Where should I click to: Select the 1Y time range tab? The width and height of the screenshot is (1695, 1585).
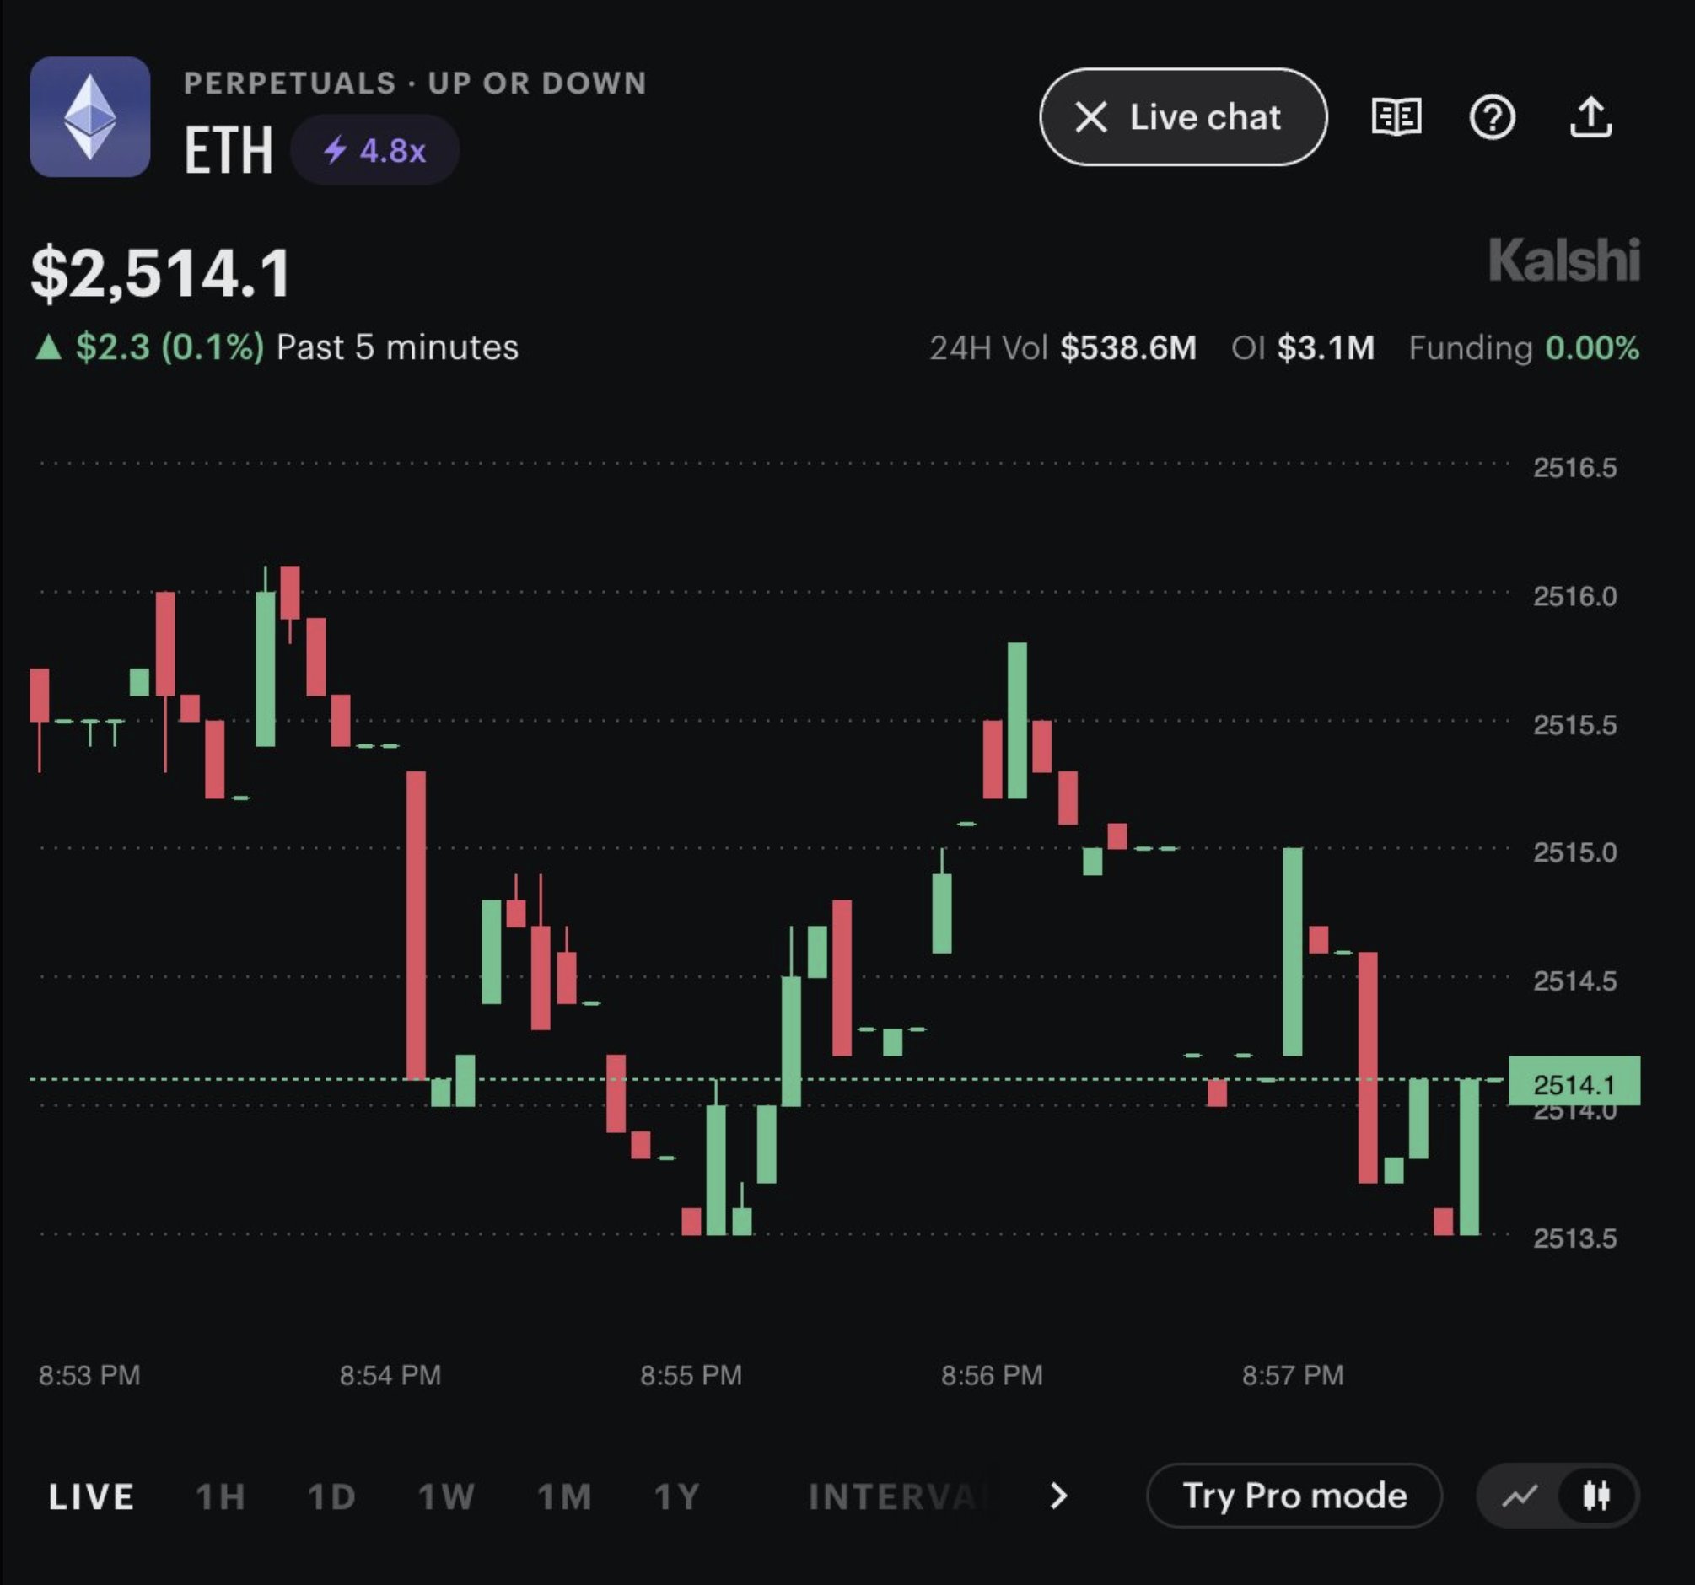coord(677,1497)
